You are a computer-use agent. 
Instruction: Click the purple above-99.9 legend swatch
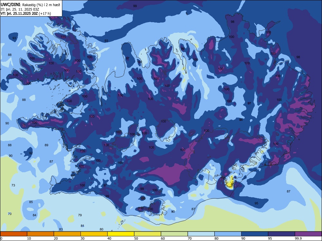308,234
